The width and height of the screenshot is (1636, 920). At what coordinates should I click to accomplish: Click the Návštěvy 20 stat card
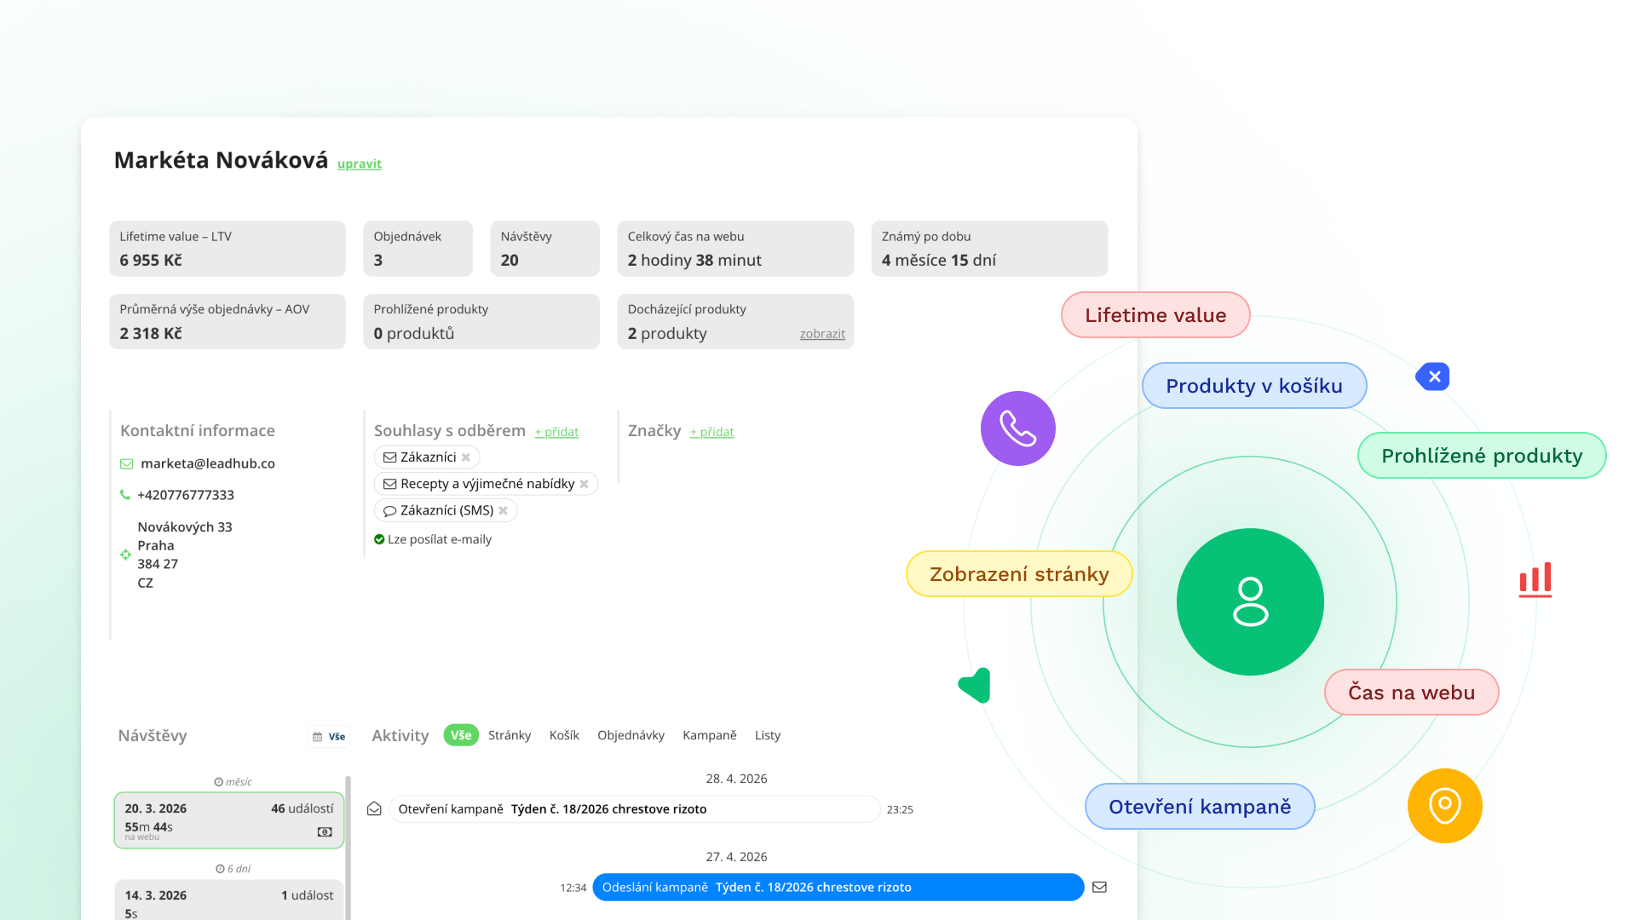[x=544, y=249]
